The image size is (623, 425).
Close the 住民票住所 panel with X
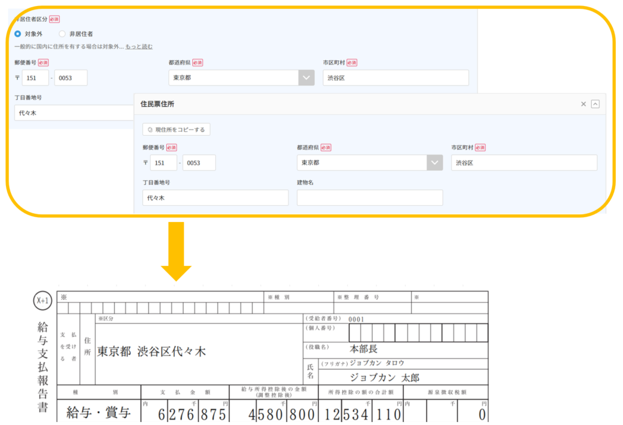(584, 104)
